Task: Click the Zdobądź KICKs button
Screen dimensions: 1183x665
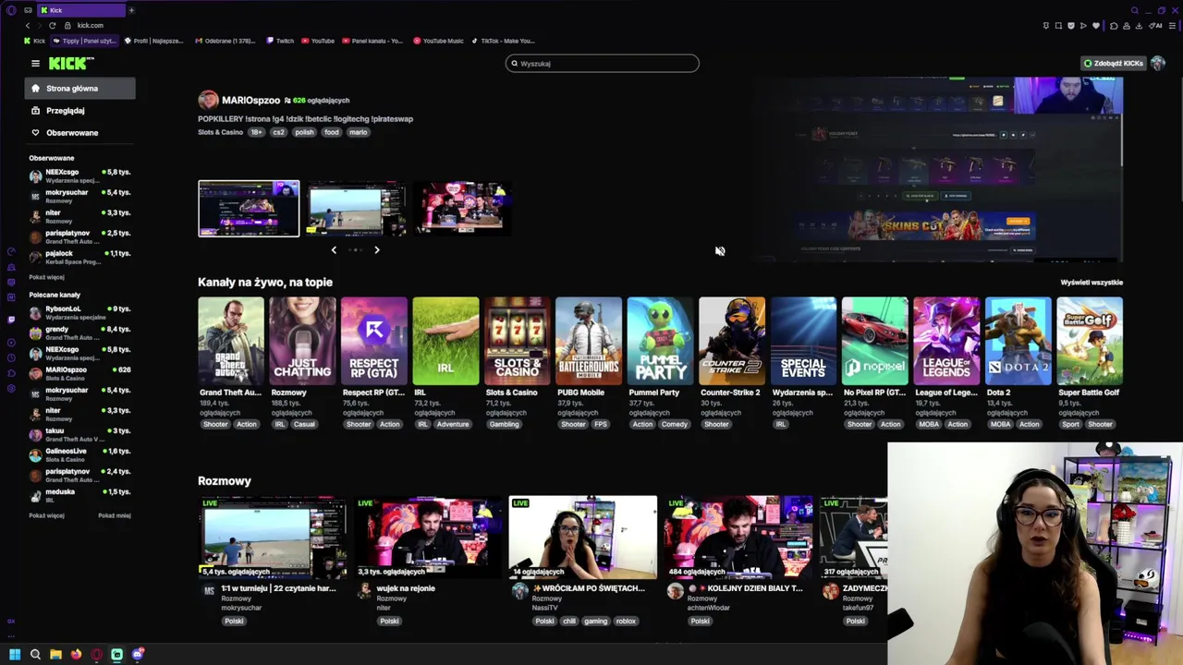Action: click(1114, 63)
